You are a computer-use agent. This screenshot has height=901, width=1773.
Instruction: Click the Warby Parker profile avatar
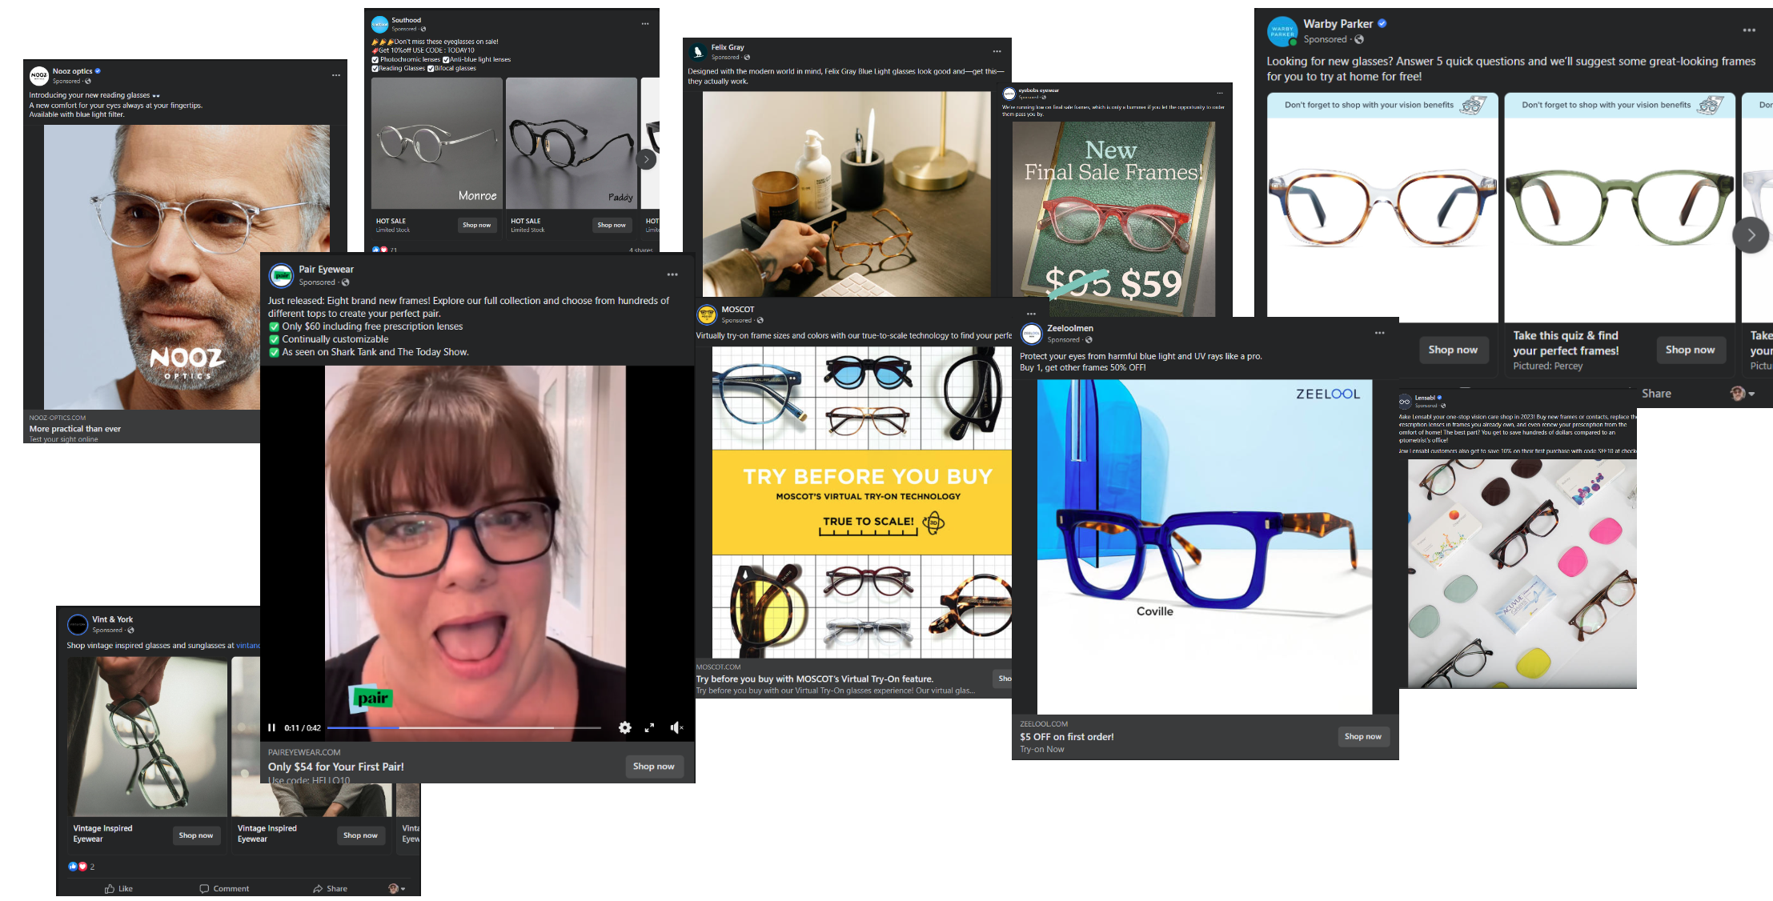click(x=1282, y=32)
